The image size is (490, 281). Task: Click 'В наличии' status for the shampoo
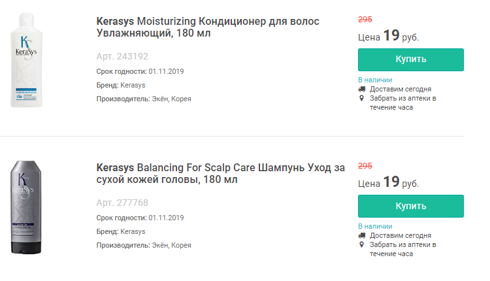tap(375, 226)
